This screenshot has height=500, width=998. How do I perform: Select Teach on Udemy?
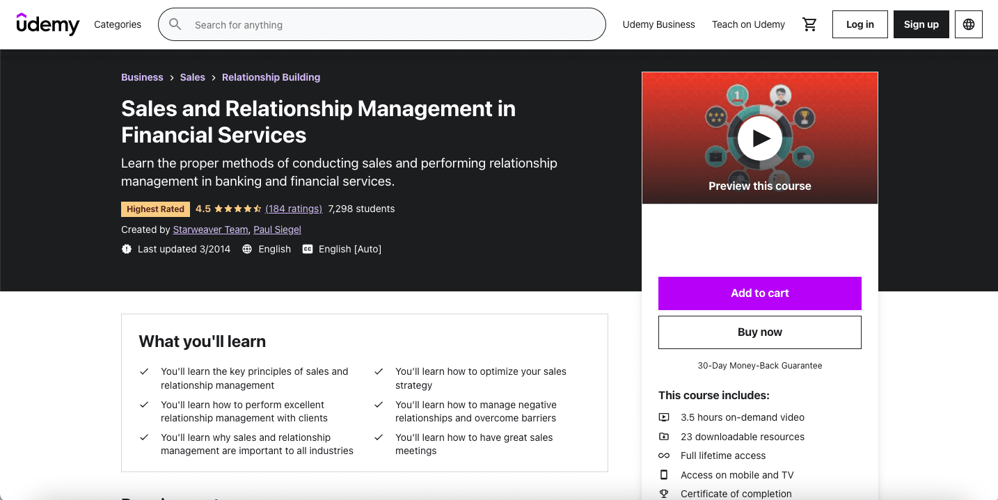click(748, 24)
